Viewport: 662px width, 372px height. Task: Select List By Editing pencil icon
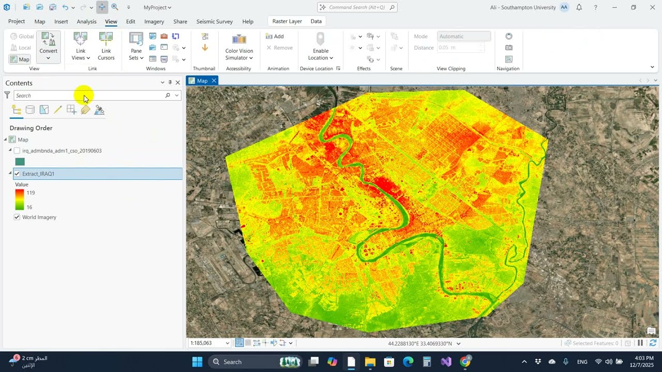[58, 110]
